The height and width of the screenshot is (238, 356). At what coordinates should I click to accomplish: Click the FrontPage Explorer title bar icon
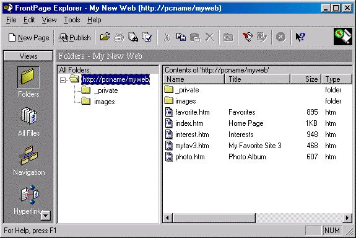point(8,8)
